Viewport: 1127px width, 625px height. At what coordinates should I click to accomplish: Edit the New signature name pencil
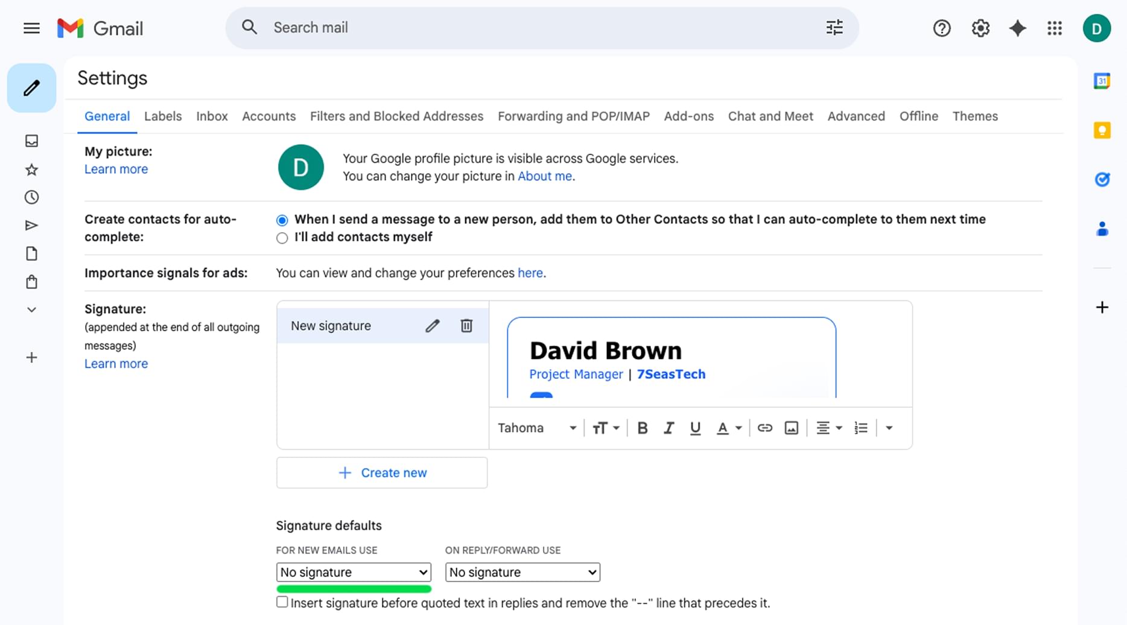[x=433, y=326]
